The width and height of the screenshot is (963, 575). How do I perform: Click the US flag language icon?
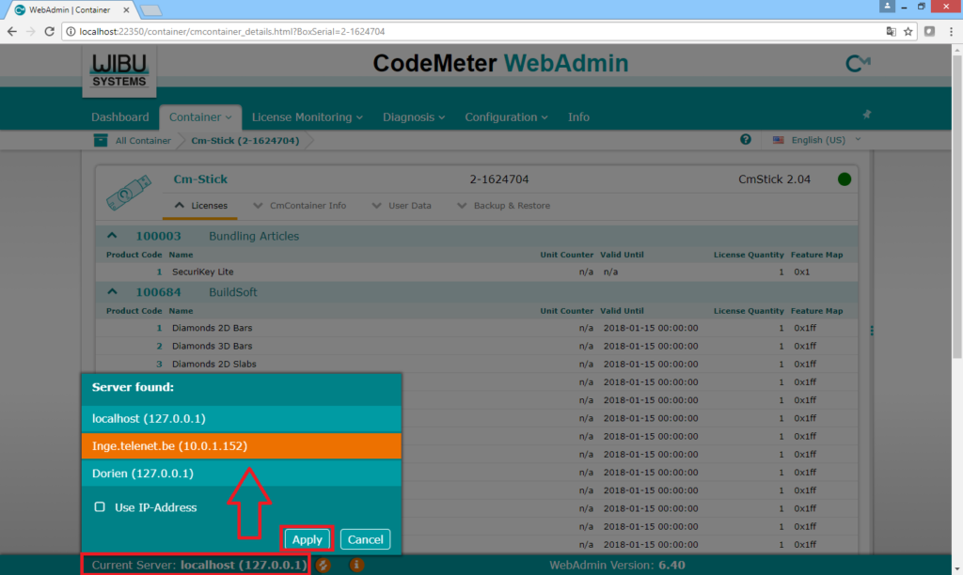[778, 139]
